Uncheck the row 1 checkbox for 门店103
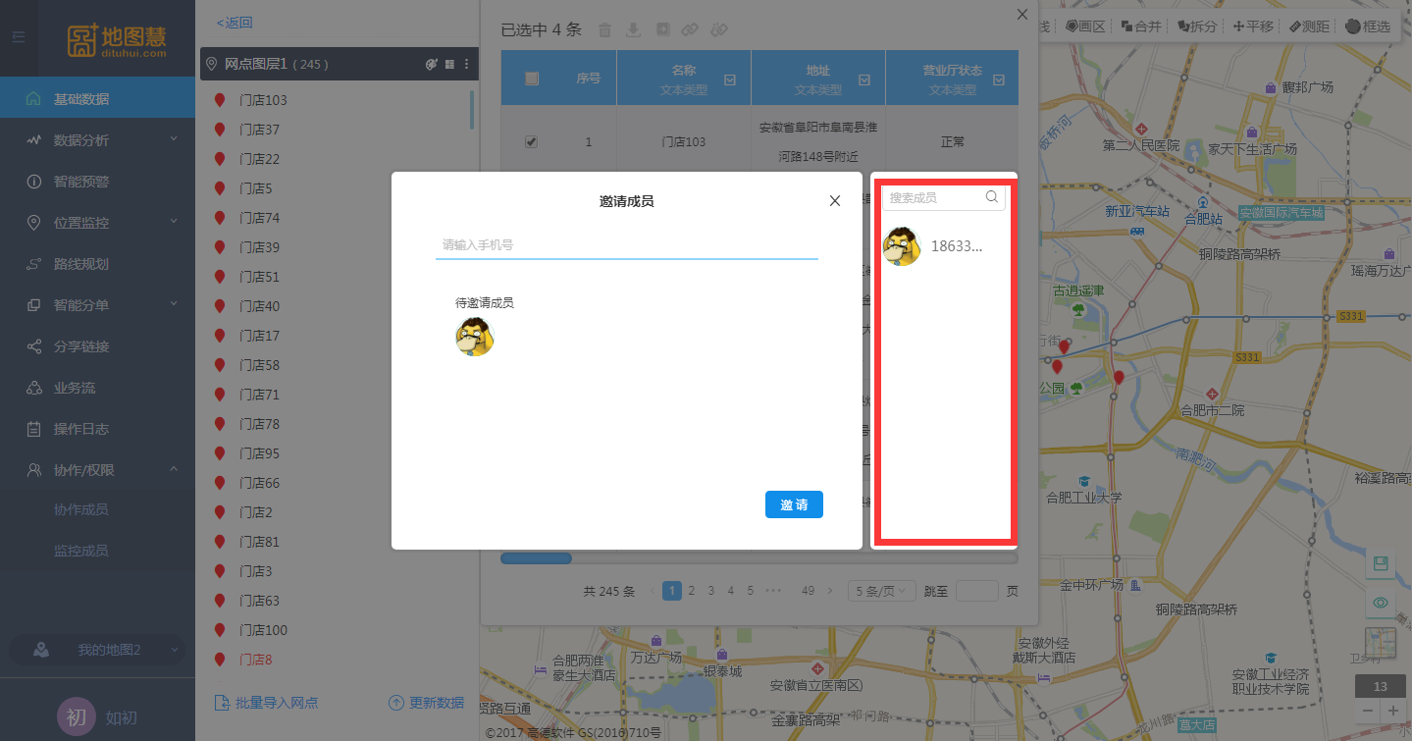Viewport: 1412px width, 741px height. [x=531, y=141]
